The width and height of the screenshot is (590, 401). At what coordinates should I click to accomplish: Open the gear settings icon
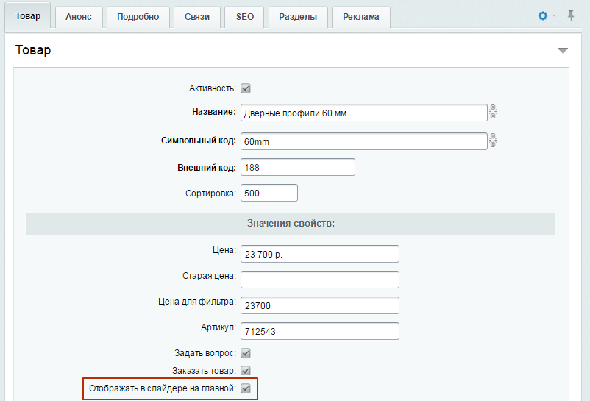click(543, 15)
